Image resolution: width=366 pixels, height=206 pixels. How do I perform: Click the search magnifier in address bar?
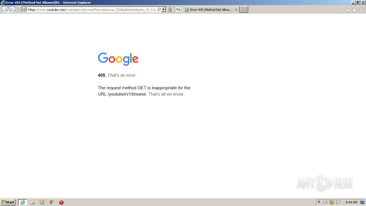pyautogui.click(x=159, y=10)
